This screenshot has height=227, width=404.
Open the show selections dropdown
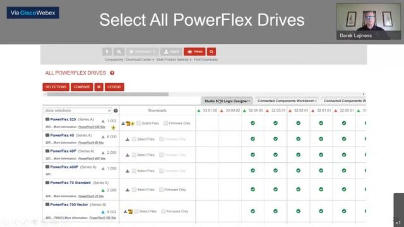[78, 110]
